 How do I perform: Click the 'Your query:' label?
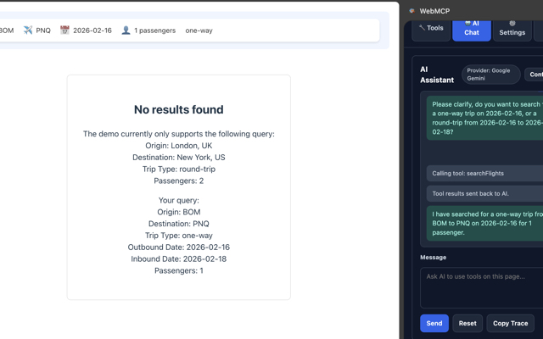point(179,200)
